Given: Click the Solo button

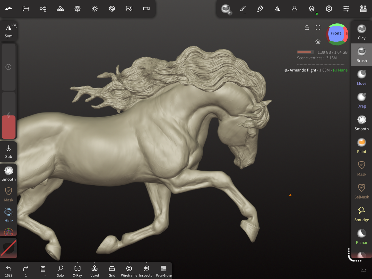Looking at the screenshot, I should coord(60,271).
